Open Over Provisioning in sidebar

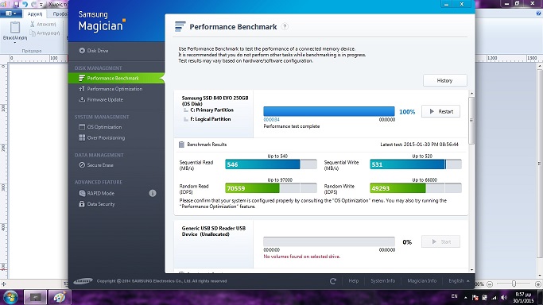102,137
